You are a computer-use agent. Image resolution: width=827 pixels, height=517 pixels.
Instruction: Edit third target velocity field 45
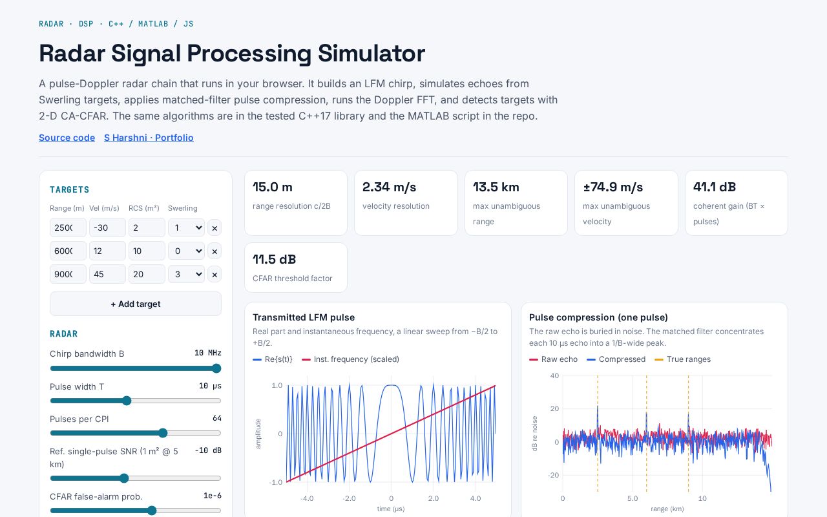[x=107, y=274]
